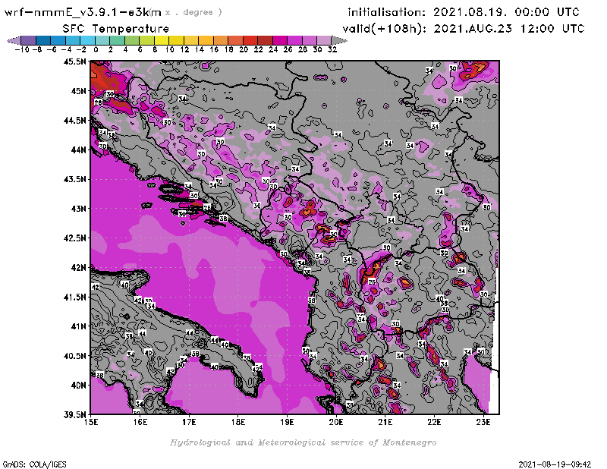Click the 2021-08-19-09:42 timestamp

click(x=555, y=464)
